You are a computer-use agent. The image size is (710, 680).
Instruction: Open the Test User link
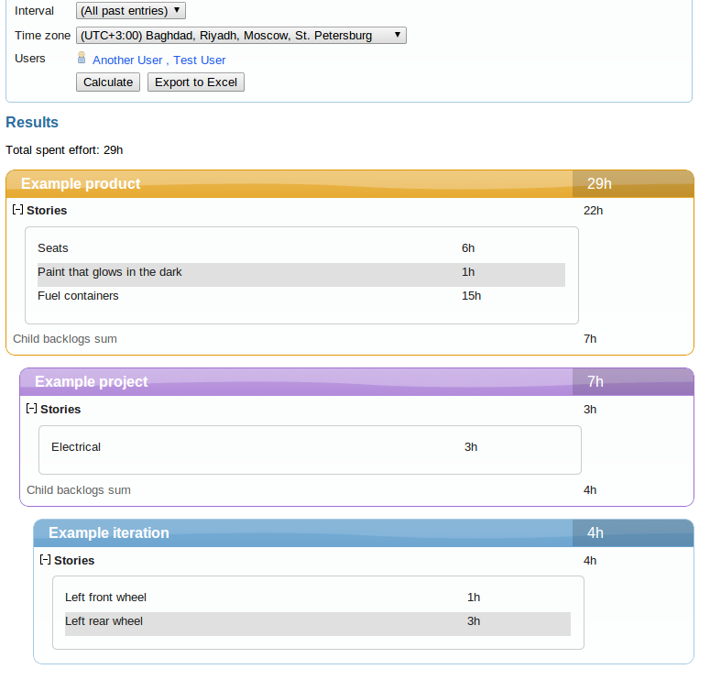tap(200, 60)
